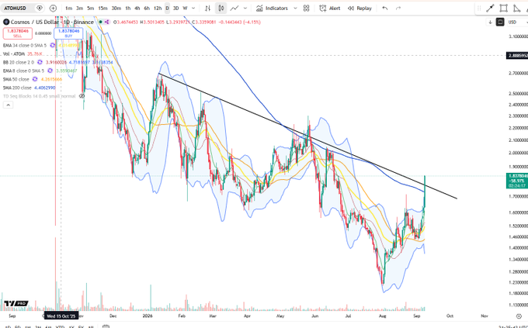Click the SMA 200 value 4.4062990
This screenshot has width=528, height=328.
[45, 88]
